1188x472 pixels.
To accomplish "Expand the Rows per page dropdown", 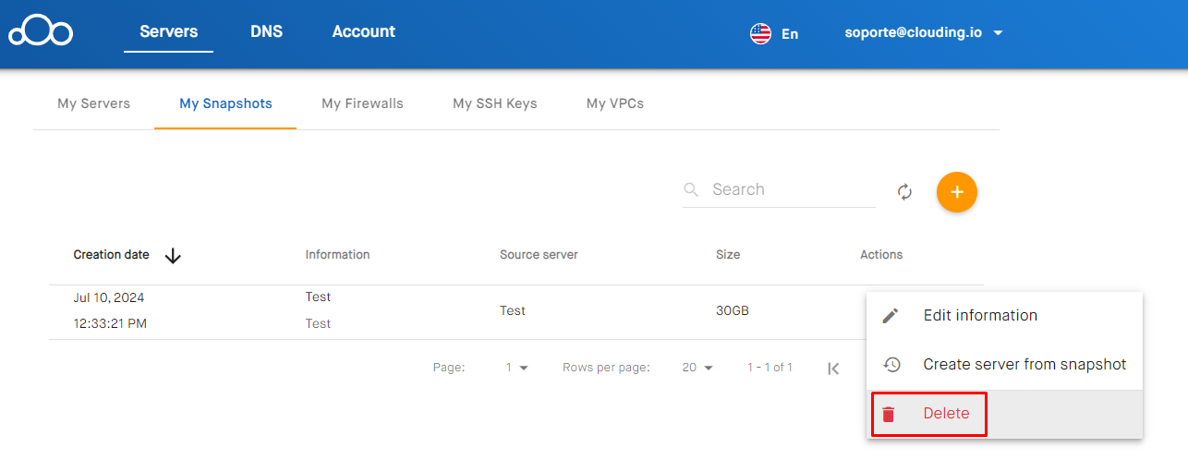I will click(x=698, y=368).
